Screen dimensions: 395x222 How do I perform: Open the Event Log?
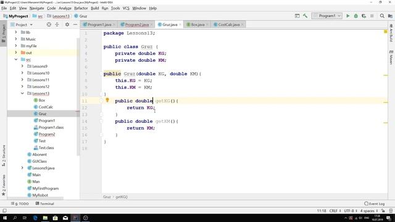(375, 203)
